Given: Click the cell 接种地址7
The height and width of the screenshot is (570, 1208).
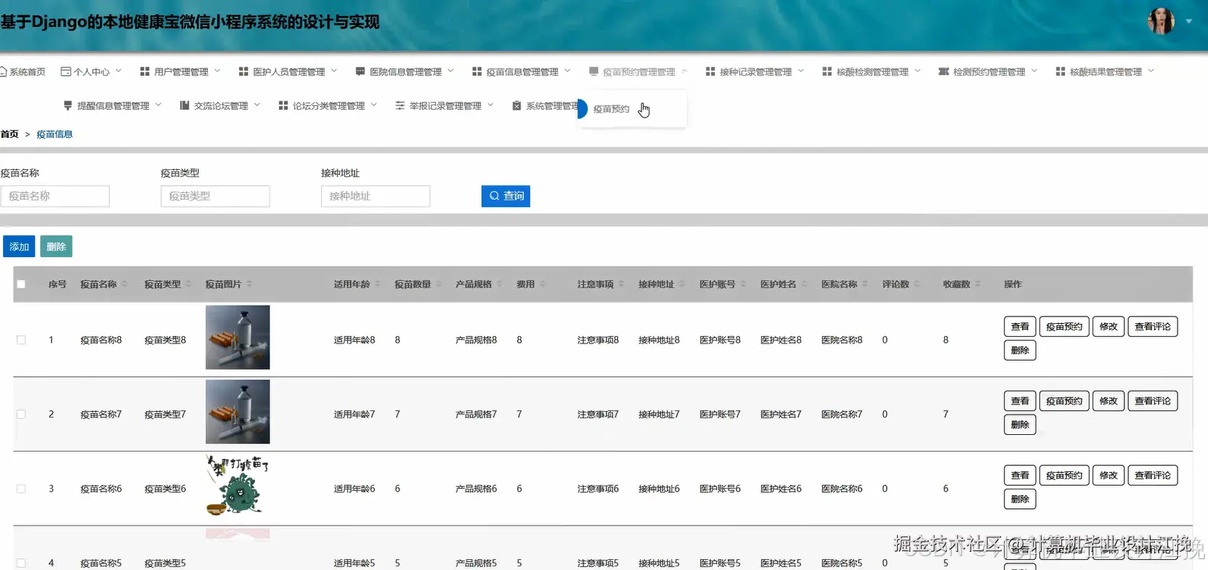Looking at the screenshot, I should pyautogui.click(x=659, y=415).
